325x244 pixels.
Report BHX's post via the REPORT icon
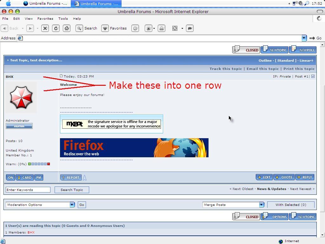click(70, 177)
